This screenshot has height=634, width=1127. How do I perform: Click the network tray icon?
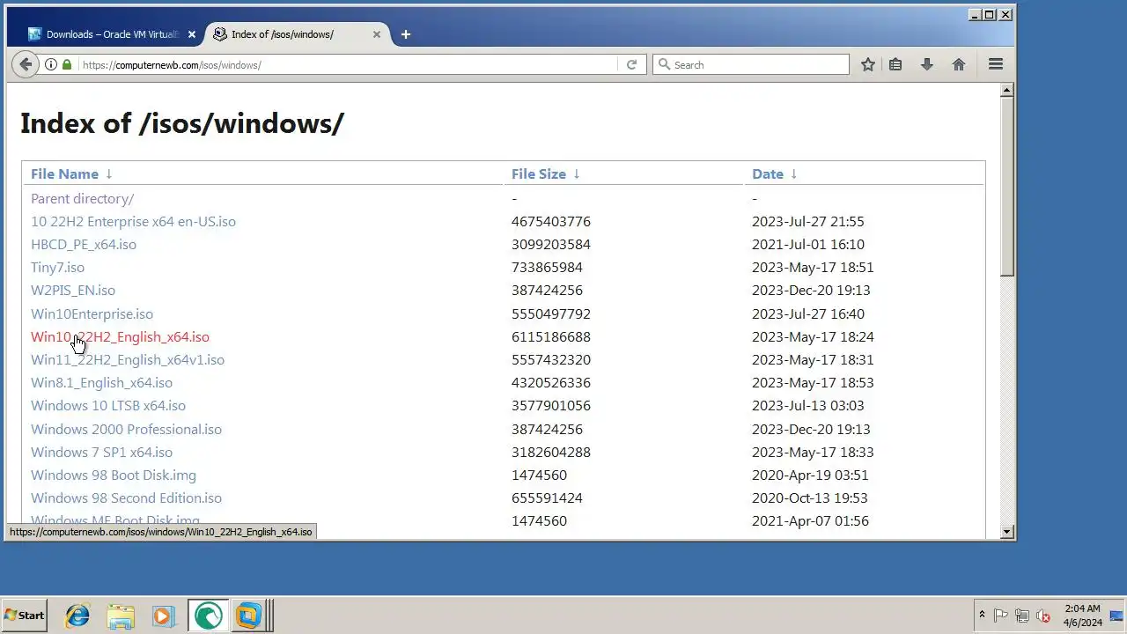tap(1022, 616)
